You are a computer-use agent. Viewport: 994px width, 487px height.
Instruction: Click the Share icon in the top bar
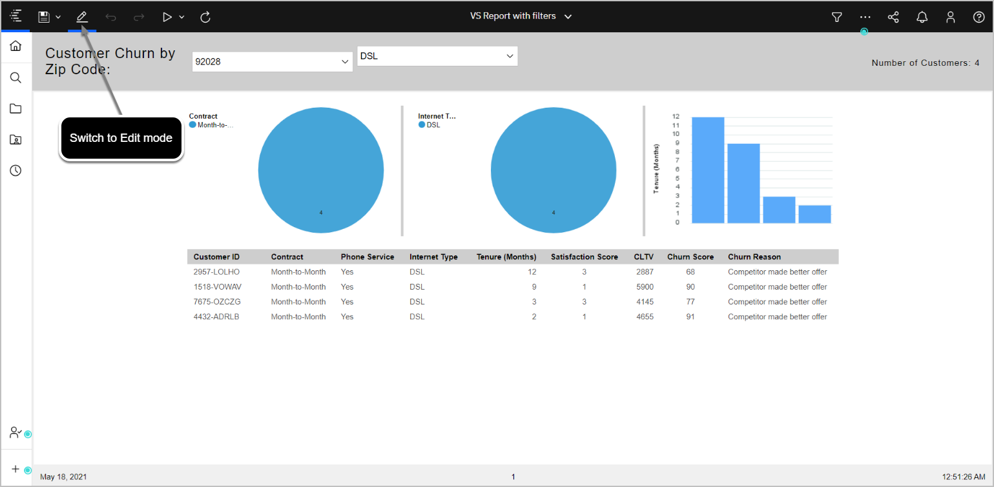click(893, 17)
